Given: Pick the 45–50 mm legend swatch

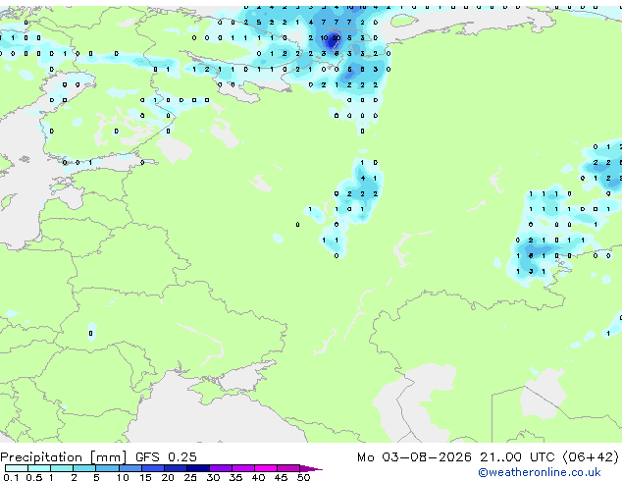Looking at the screenshot, I should [x=288, y=468].
